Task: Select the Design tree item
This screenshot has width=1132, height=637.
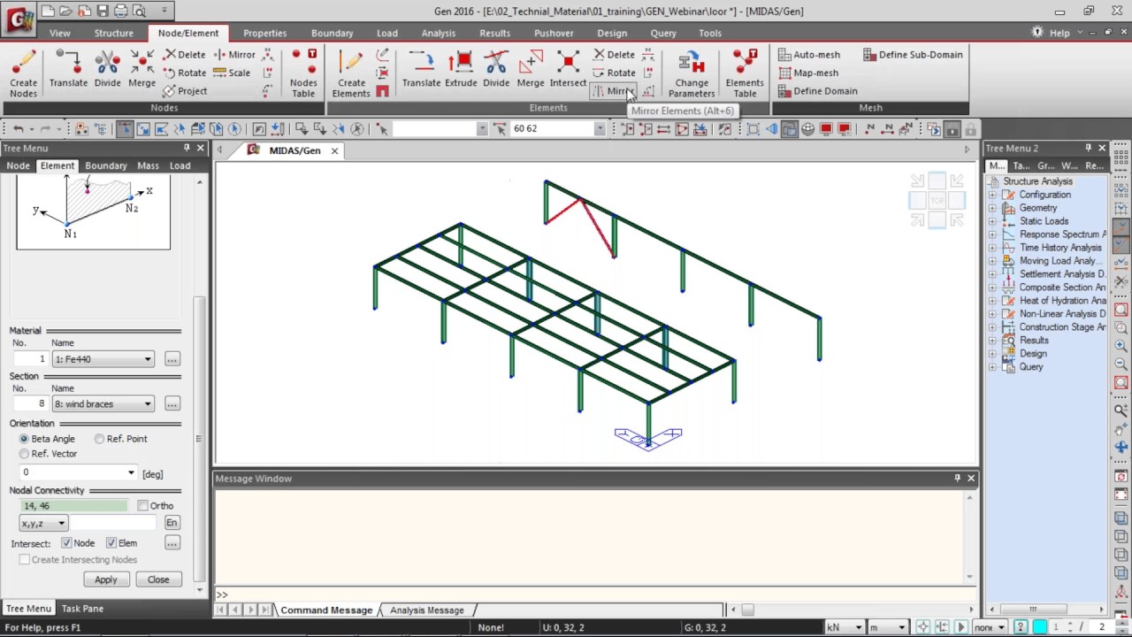Action: (x=1033, y=354)
